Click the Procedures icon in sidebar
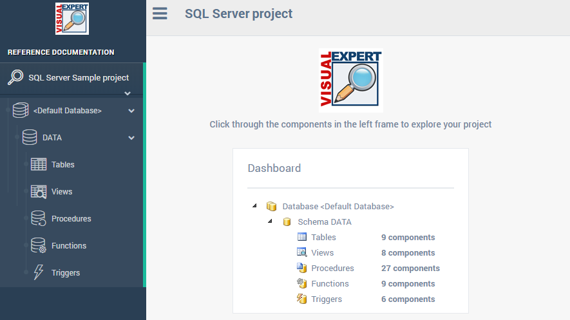The height and width of the screenshot is (320, 570). coord(38,218)
